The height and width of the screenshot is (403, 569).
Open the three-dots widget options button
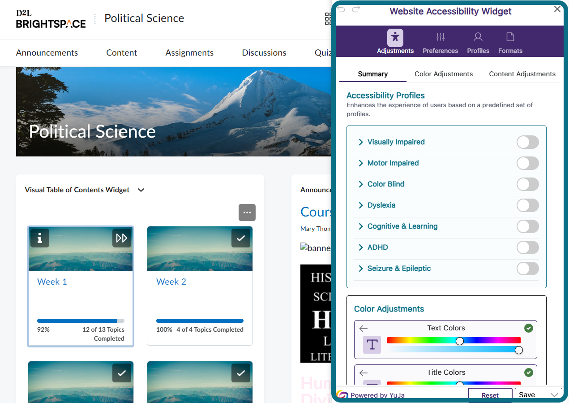pyautogui.click(x=247, y=212)
